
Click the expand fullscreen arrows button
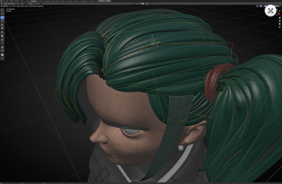(x=270, y=11)
